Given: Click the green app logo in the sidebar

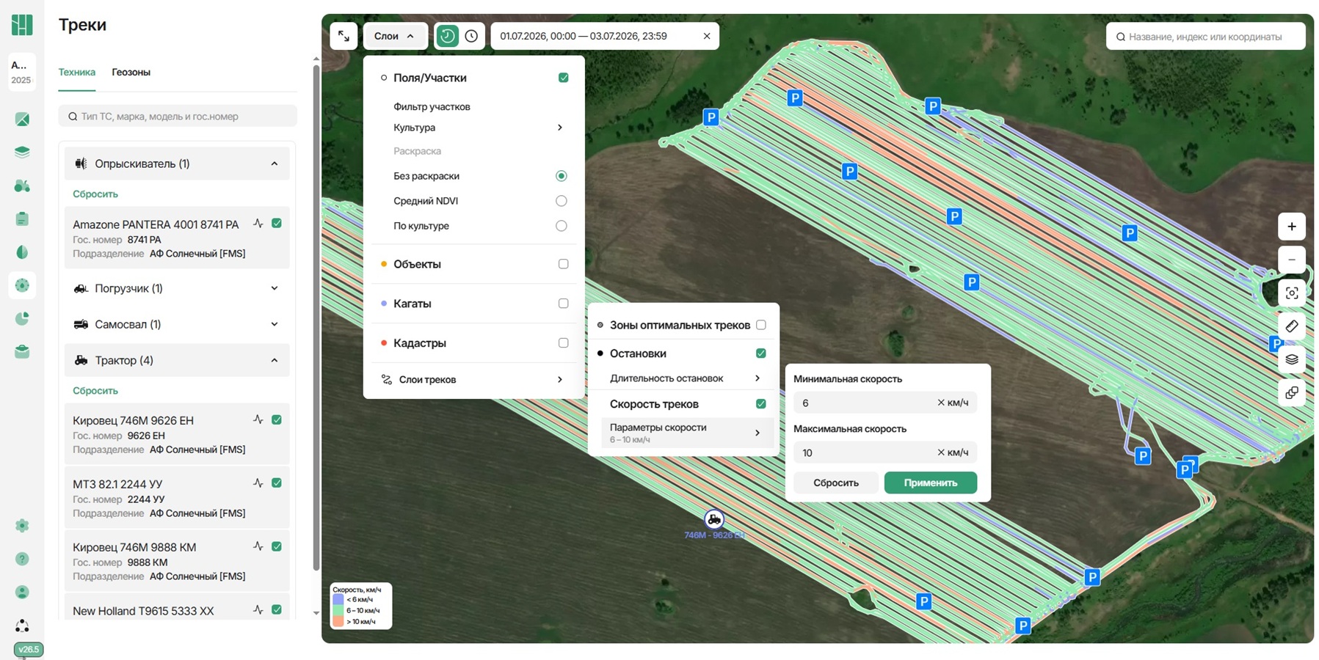Looking at the screenshot, I should coord(22,24).
